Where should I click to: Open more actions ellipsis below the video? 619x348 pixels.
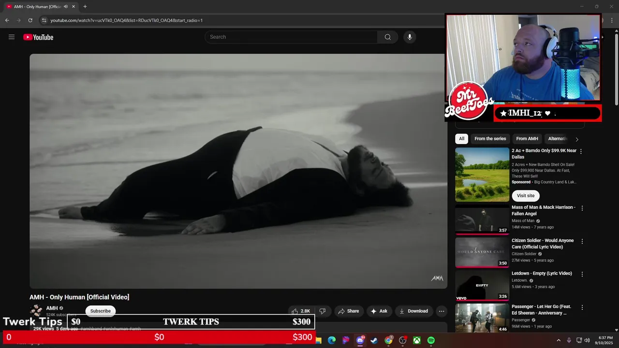point(441,311)
